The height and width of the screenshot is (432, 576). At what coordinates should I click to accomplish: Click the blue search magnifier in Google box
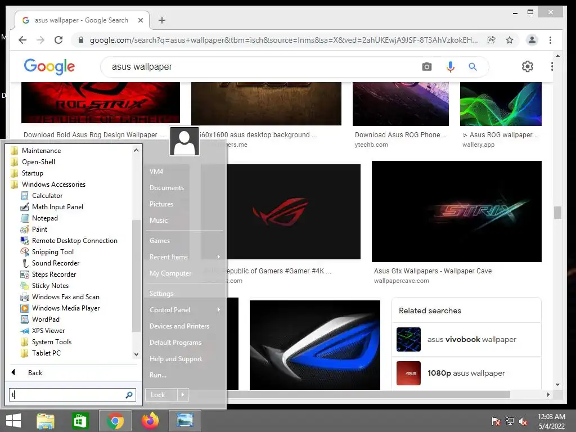[x=472, y=67]
